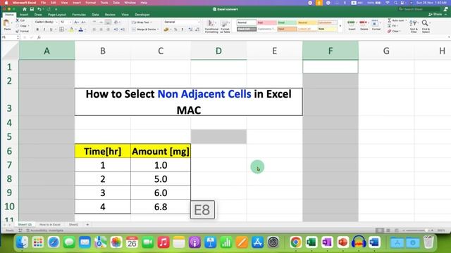The width and height of the screenshot is (451, 253).
Task: Click the Name Box field
Action: point(10,37)
